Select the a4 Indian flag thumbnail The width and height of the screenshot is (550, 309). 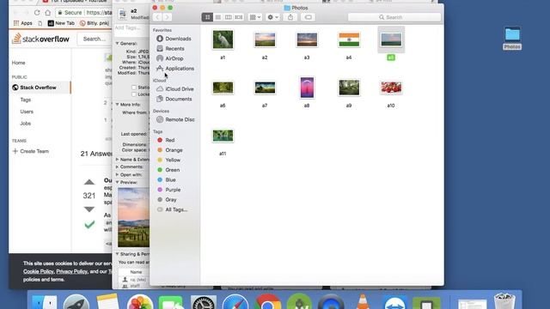point(349,39)
